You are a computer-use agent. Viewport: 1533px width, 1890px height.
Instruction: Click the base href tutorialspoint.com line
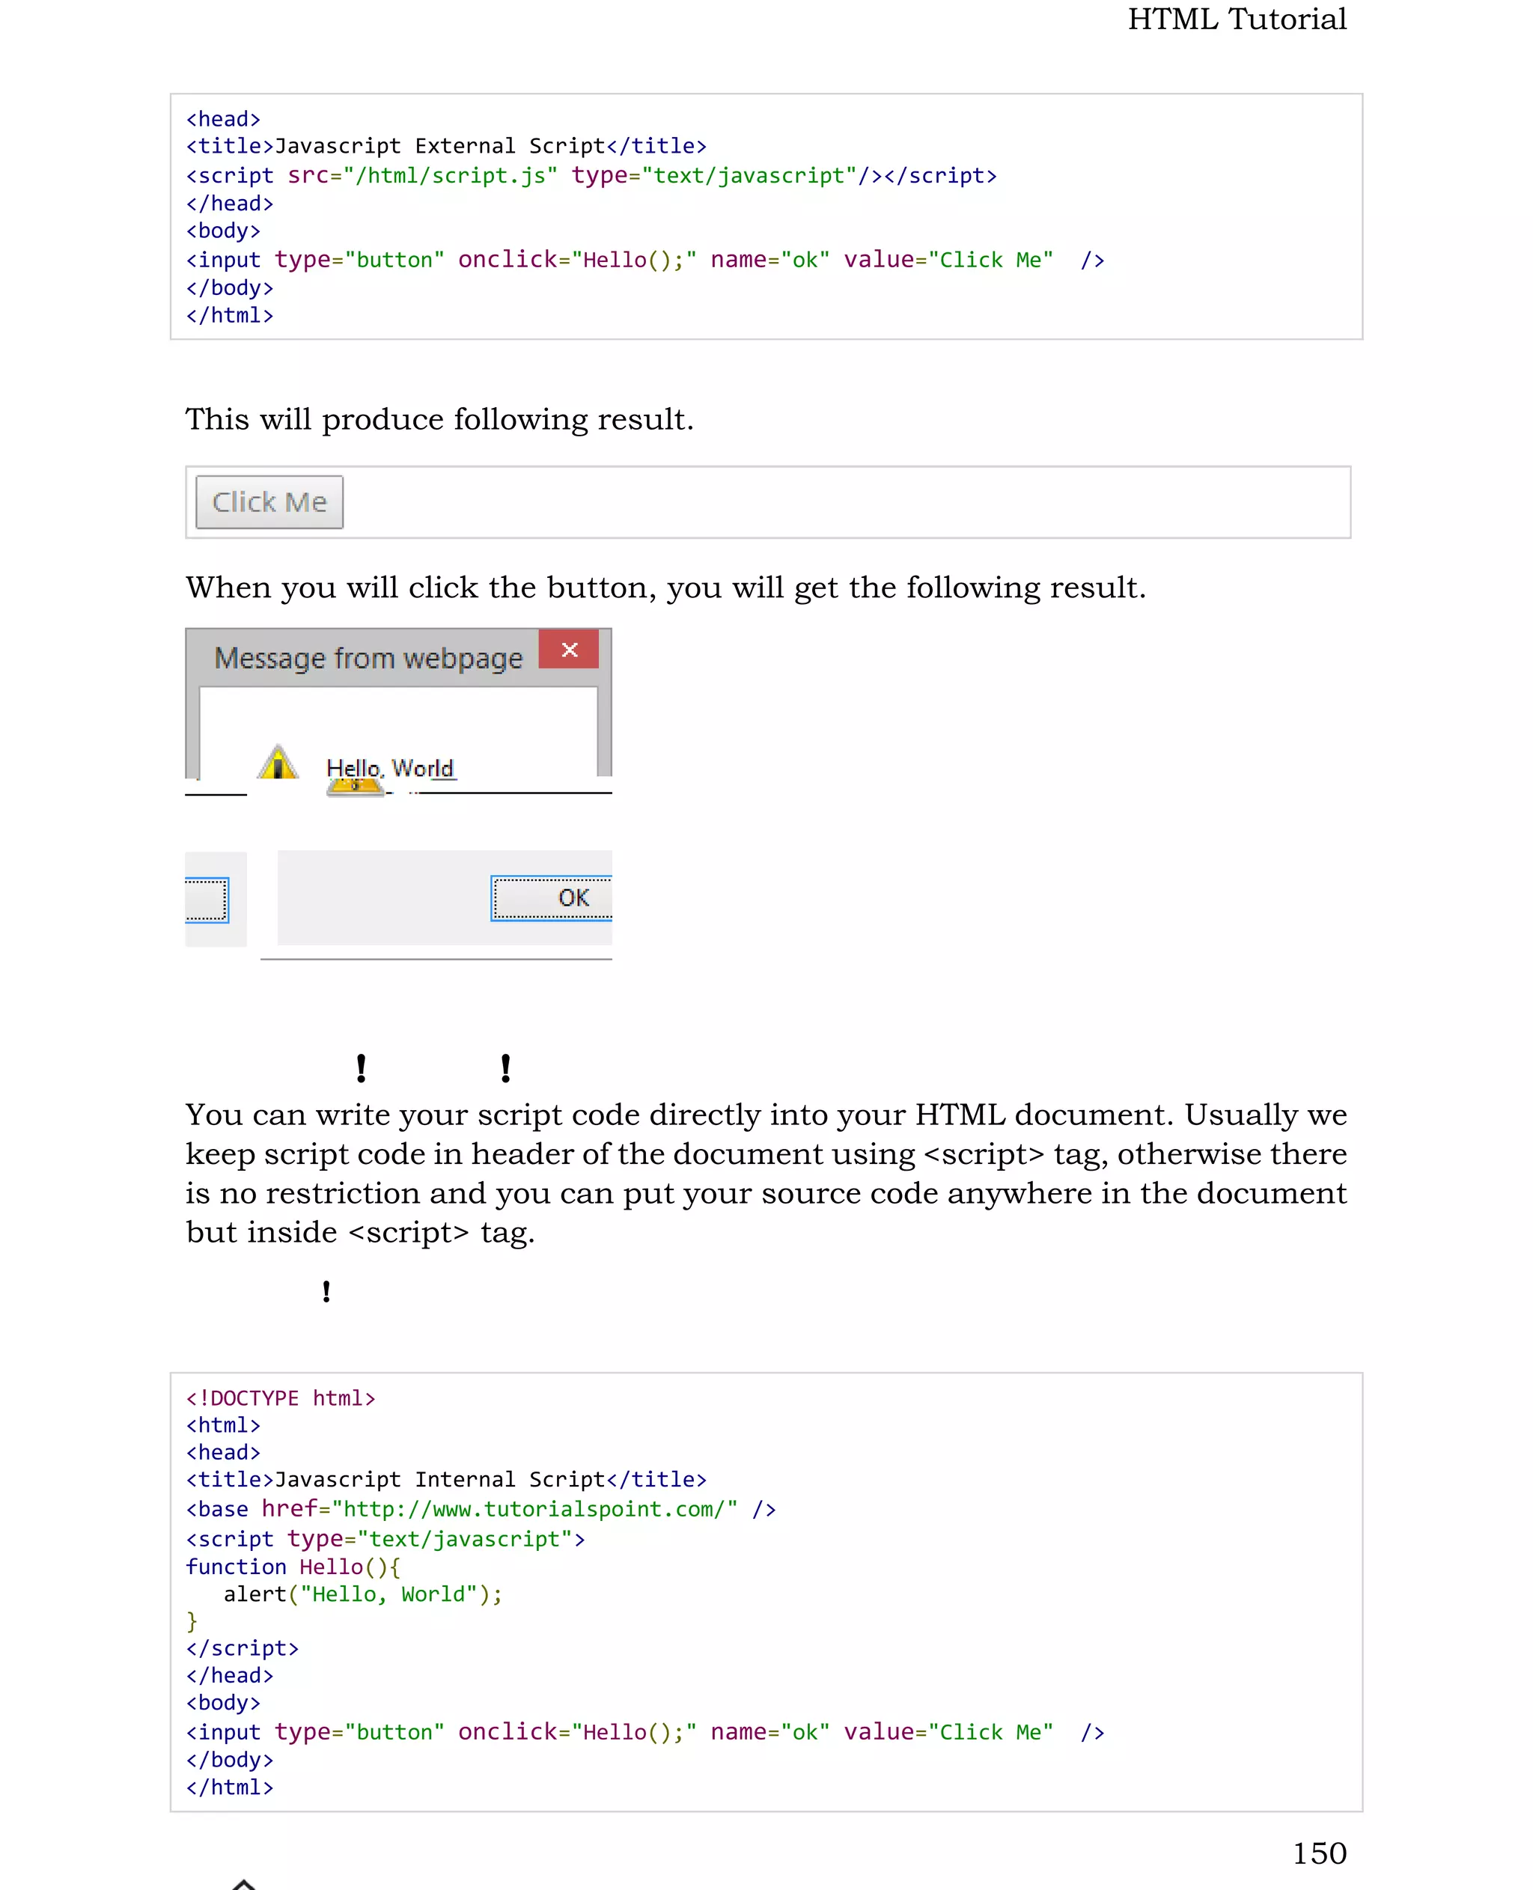click(x=481, y=1509)
